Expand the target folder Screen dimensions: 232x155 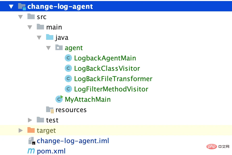(x=20, y=130)
